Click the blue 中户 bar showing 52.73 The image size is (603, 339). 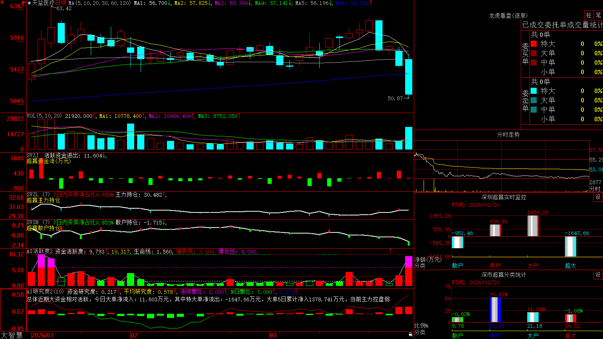tap(495, 310)
